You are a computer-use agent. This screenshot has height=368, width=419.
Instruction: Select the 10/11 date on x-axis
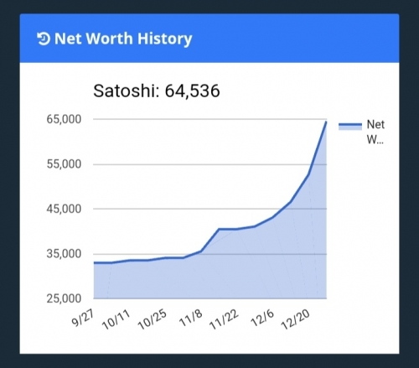116,319
